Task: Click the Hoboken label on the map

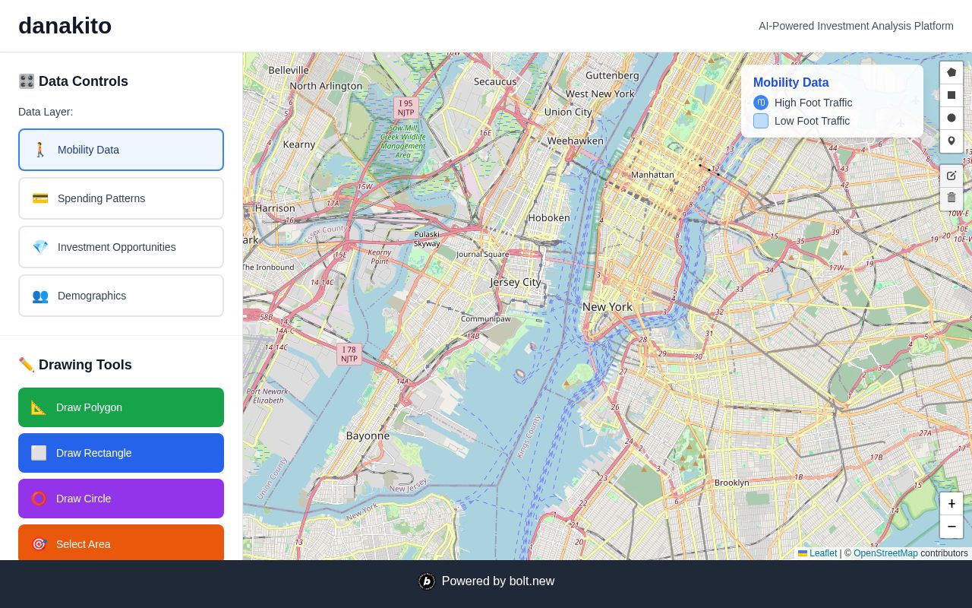Action: tap(549, 217)
